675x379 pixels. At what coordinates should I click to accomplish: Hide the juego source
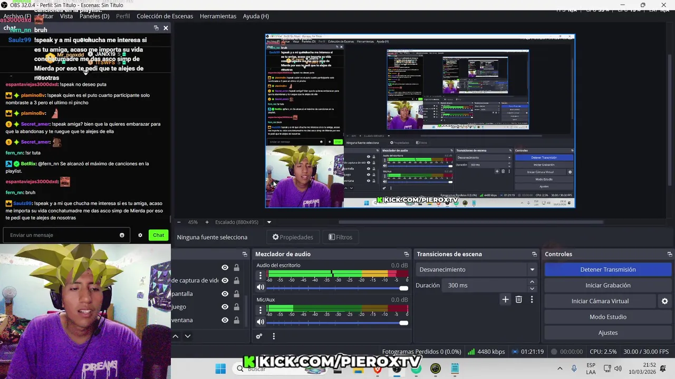click(x=225, y=307)
